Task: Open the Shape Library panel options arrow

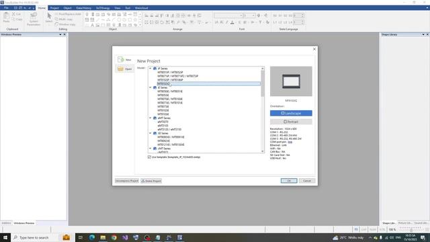Action: click(x=423, y=34)
